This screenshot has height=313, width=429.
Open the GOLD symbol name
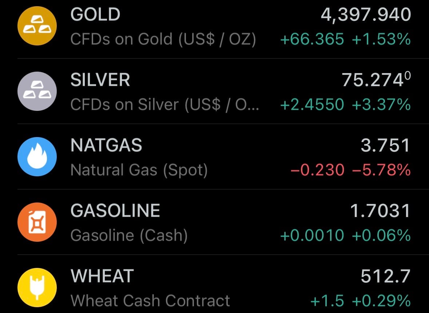(95, 15)
